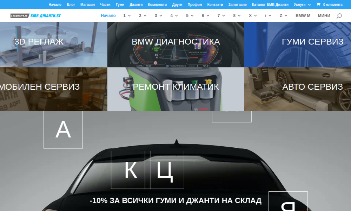Click the -10% ЗА ВСИЧКИ ГУМИ banner text
The height and width of the screenshot is (211, 351).
click(x=175, y=200)
